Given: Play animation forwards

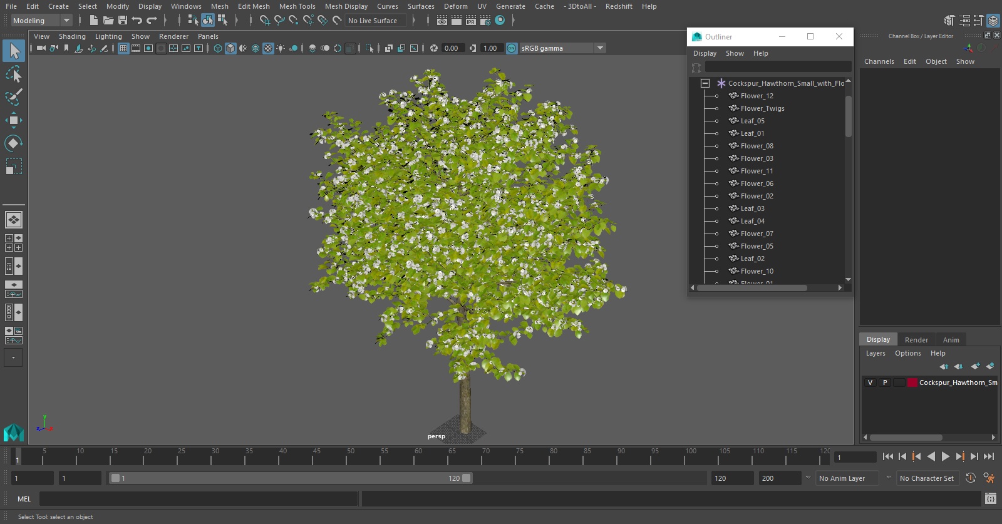Looking at the screenshot, I should coord(946,456).
